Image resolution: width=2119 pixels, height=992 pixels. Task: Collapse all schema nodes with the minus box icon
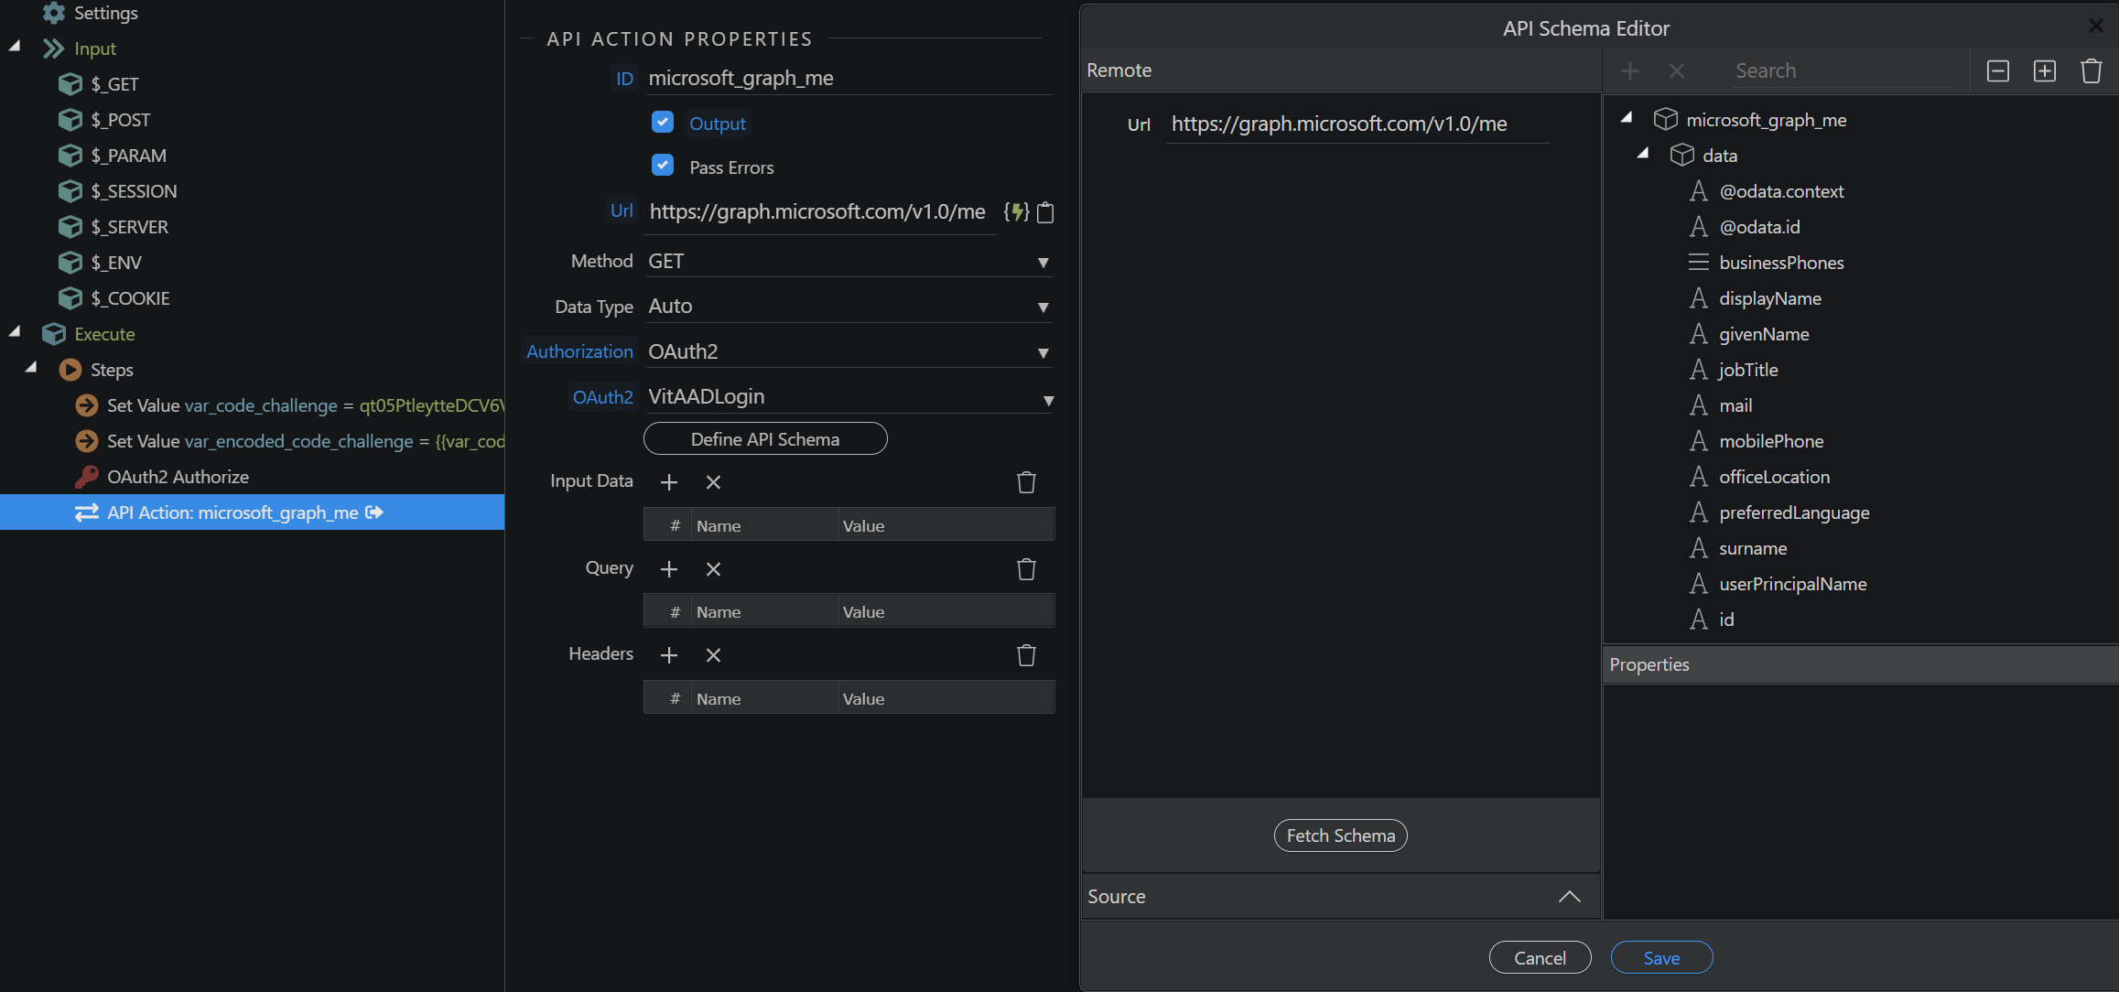pos(1998,70)
